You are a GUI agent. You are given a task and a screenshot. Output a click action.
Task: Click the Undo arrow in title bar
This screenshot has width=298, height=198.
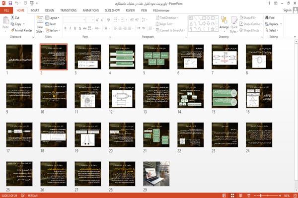(17, 3)
